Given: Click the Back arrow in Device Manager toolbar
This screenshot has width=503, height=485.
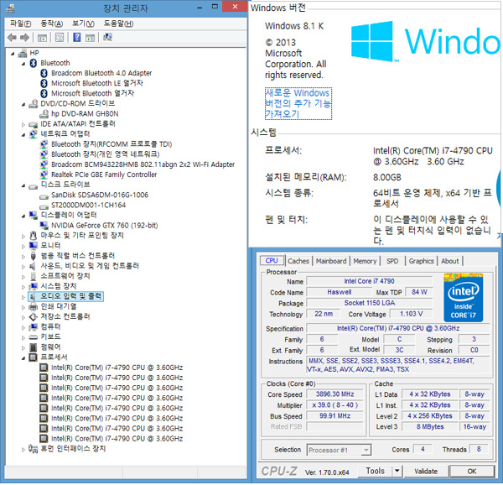Looking at the screenshot, I should coord(12,38).
